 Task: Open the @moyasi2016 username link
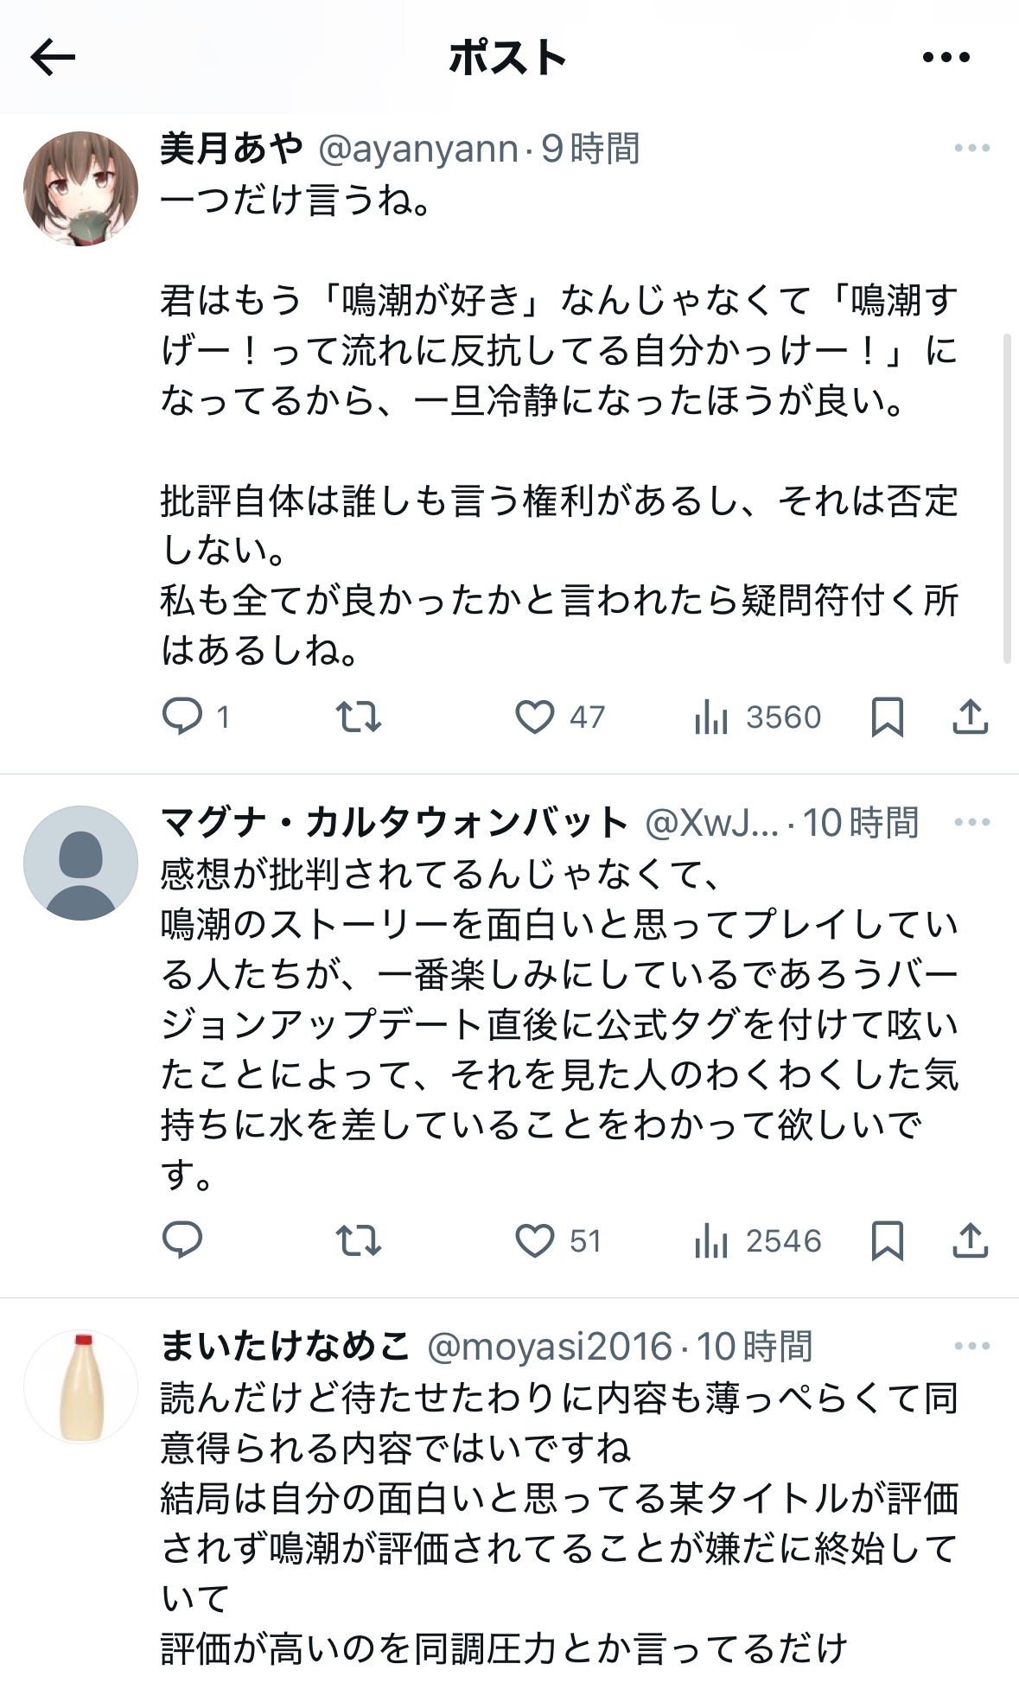click(x=550, y=1347)
